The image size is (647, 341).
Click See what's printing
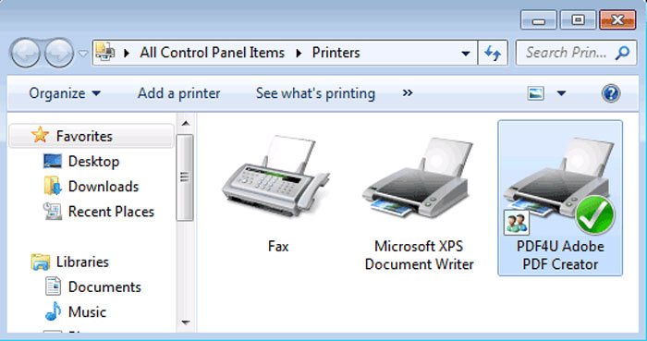point(315,93)
